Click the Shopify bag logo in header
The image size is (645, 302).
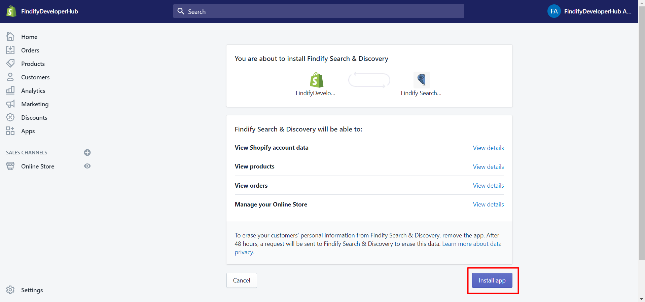tap(11, 11)
